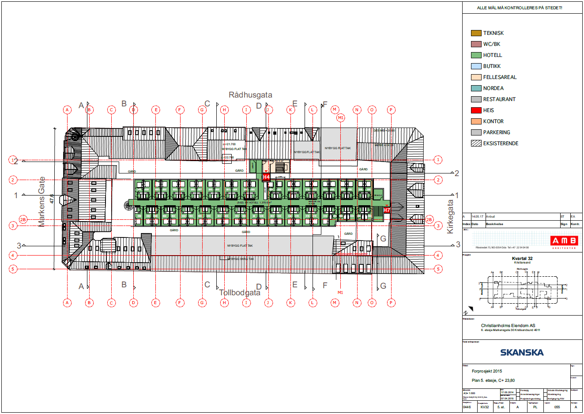Tick the Ferdigtegning FDV checkbox
Image resolution: width=584 pixels, height=414 pixels.
coord(545,399)
